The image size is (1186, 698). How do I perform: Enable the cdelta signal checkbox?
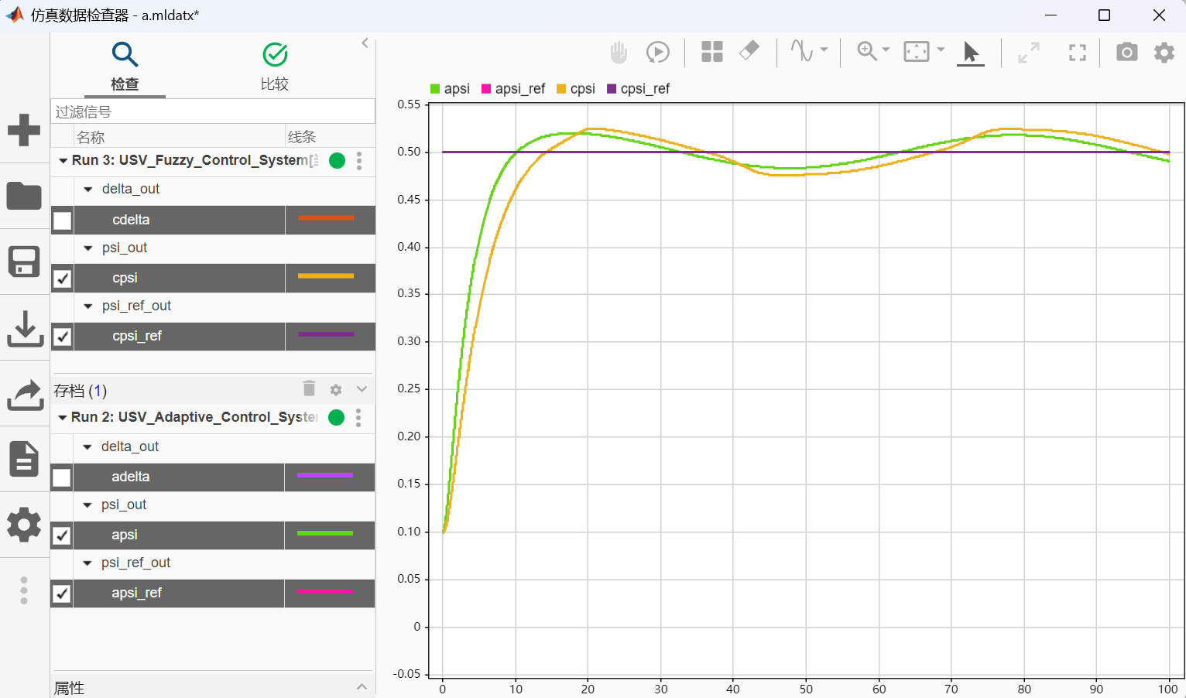(x=63, y=221)
